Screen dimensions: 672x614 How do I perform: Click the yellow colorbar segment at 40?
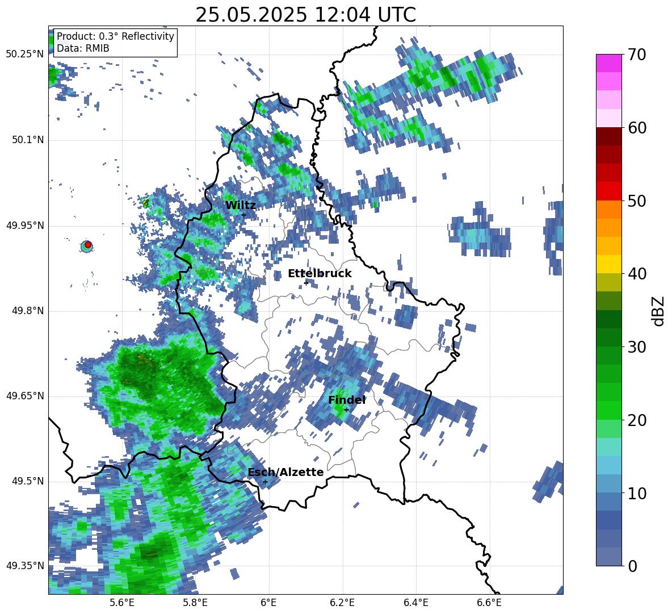pyautogui.click(x=608, y=264)
